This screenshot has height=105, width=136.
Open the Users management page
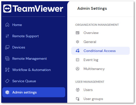pyautogui.click(x=100, y=90)
